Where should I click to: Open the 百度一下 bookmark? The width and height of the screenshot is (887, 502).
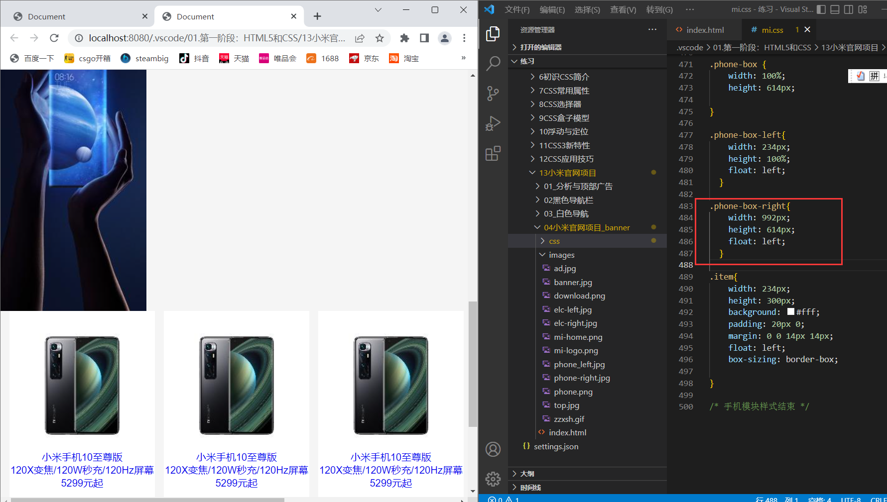pos(32,58)
